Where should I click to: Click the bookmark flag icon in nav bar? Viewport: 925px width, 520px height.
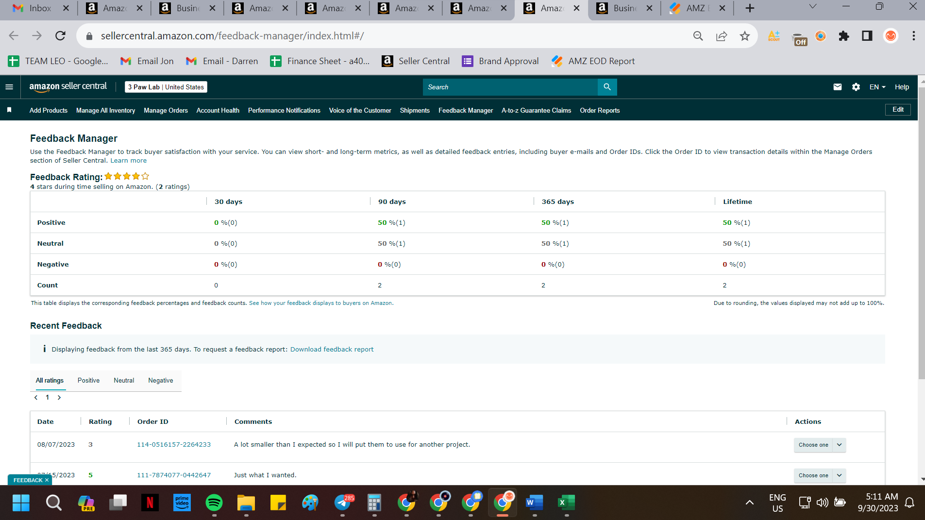(9, 110)
